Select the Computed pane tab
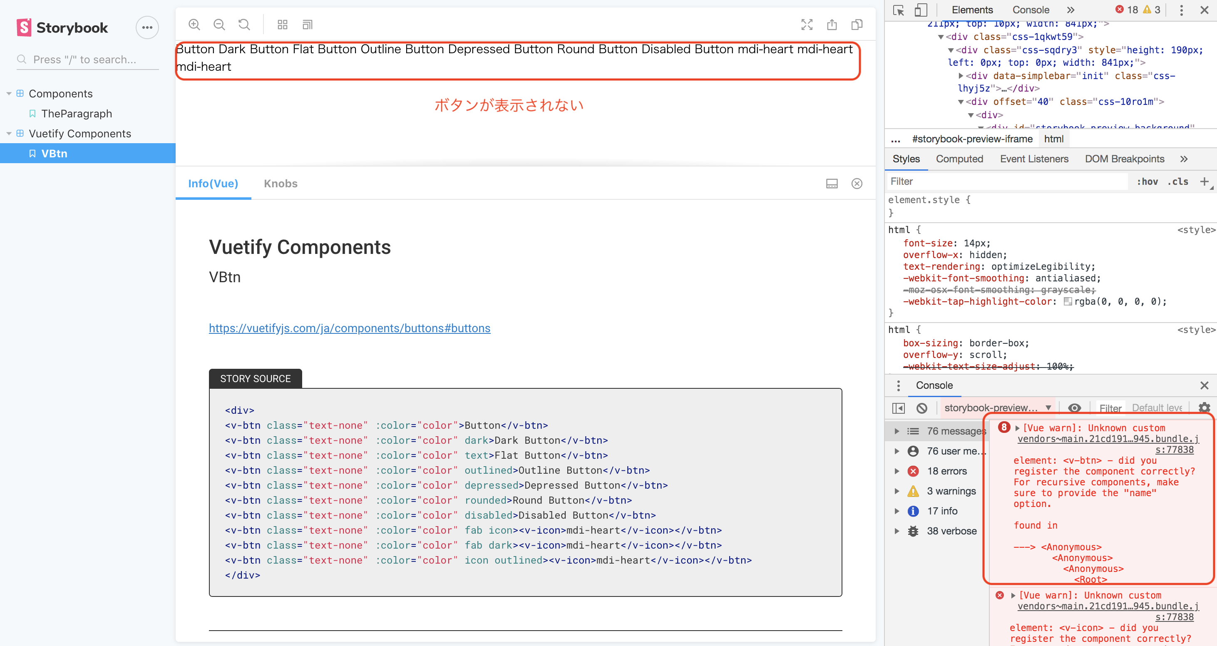This screenshot has height=646, width=1217. click(959, 159)
